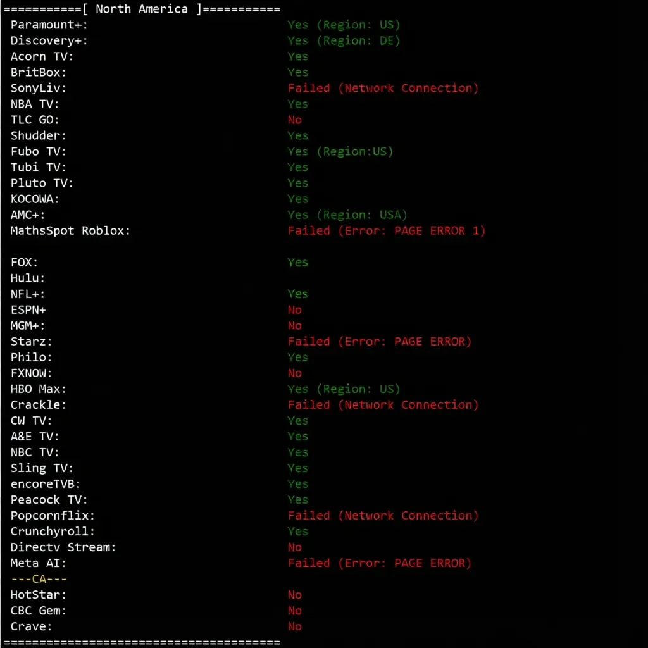648x648 pixels.
Task: Select the 'NBC TV:' label
Action: pos(35,452)
